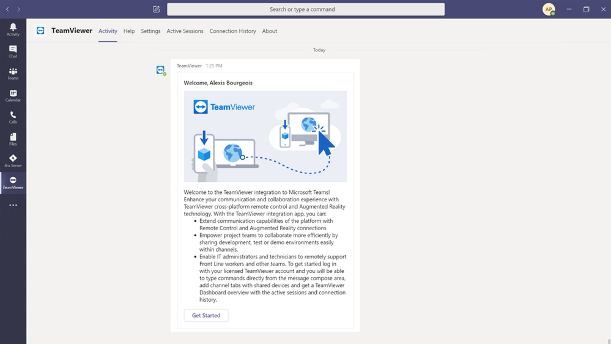The height and width of the screenshot is (344, 611).
Task: Switch to the Active Sessions tab
Action: [185, 31]
